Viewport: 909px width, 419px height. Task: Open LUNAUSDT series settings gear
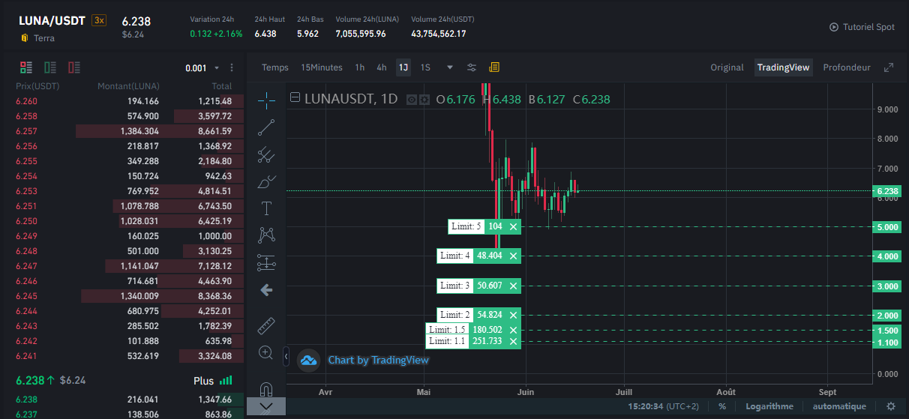click(x=424, y=99)
